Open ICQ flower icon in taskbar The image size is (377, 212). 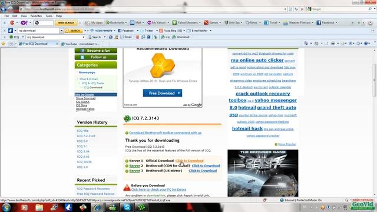tap(141, 207)
